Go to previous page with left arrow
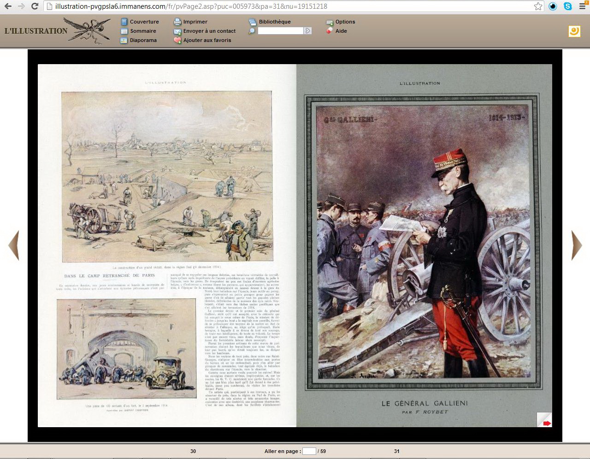This screenshot has width=590, height=459. click(x=14, y=245)
